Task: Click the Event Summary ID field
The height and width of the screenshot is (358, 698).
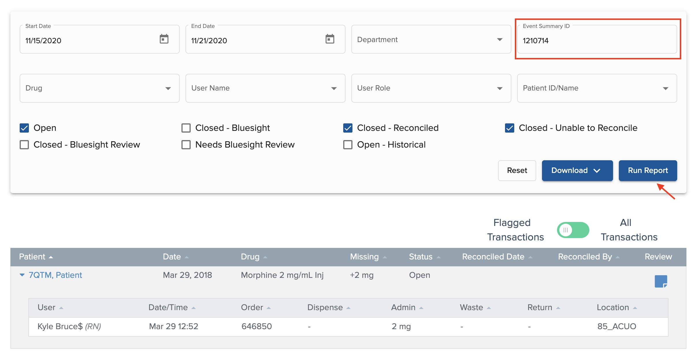Action: (x=597, y=41)
